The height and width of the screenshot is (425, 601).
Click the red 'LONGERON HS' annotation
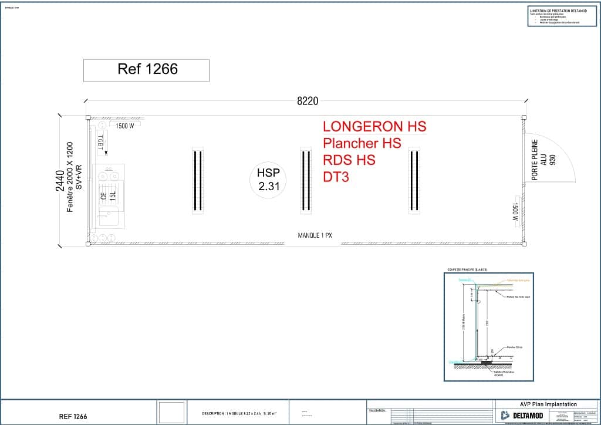[374, 126]
